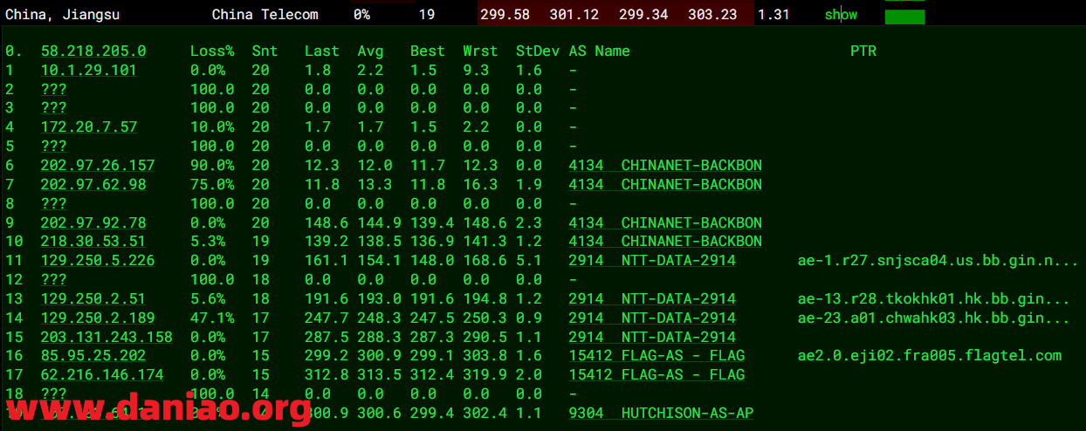The image size is (1086, 431).
Task: Open IP 85.95.25.202 at hop 16
Action: tap(93, 356)
